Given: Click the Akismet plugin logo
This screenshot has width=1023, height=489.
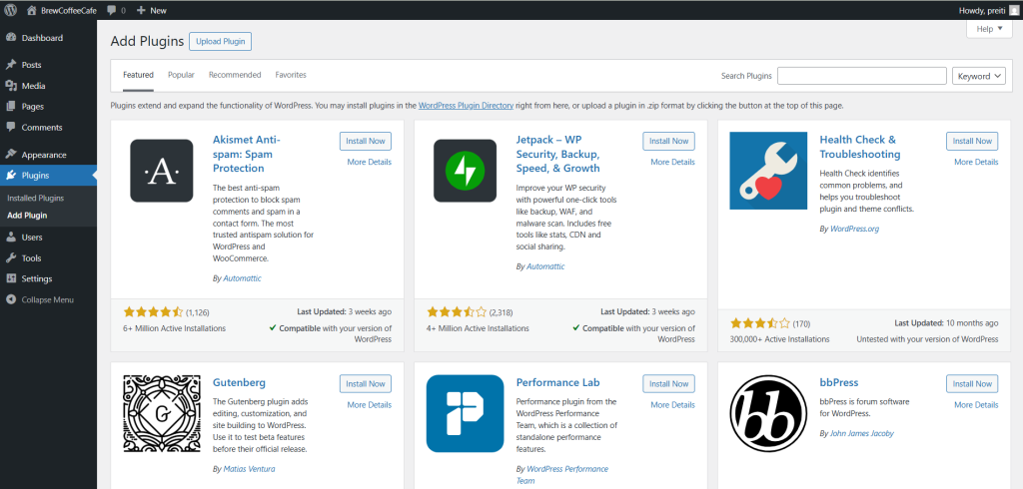Looking at the screenshot, I should tap(161, 171).
